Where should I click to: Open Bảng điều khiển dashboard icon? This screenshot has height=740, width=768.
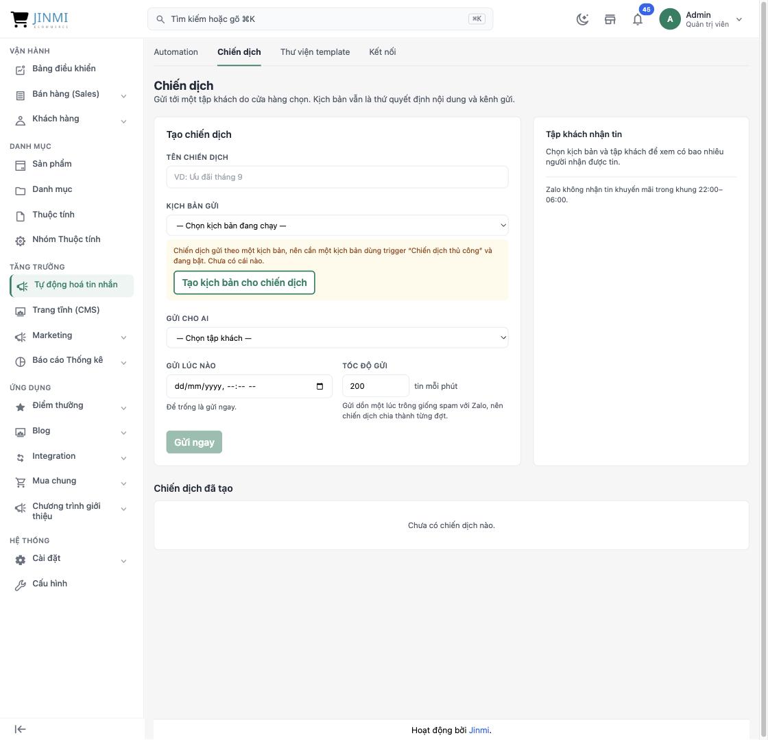[20, 70]
